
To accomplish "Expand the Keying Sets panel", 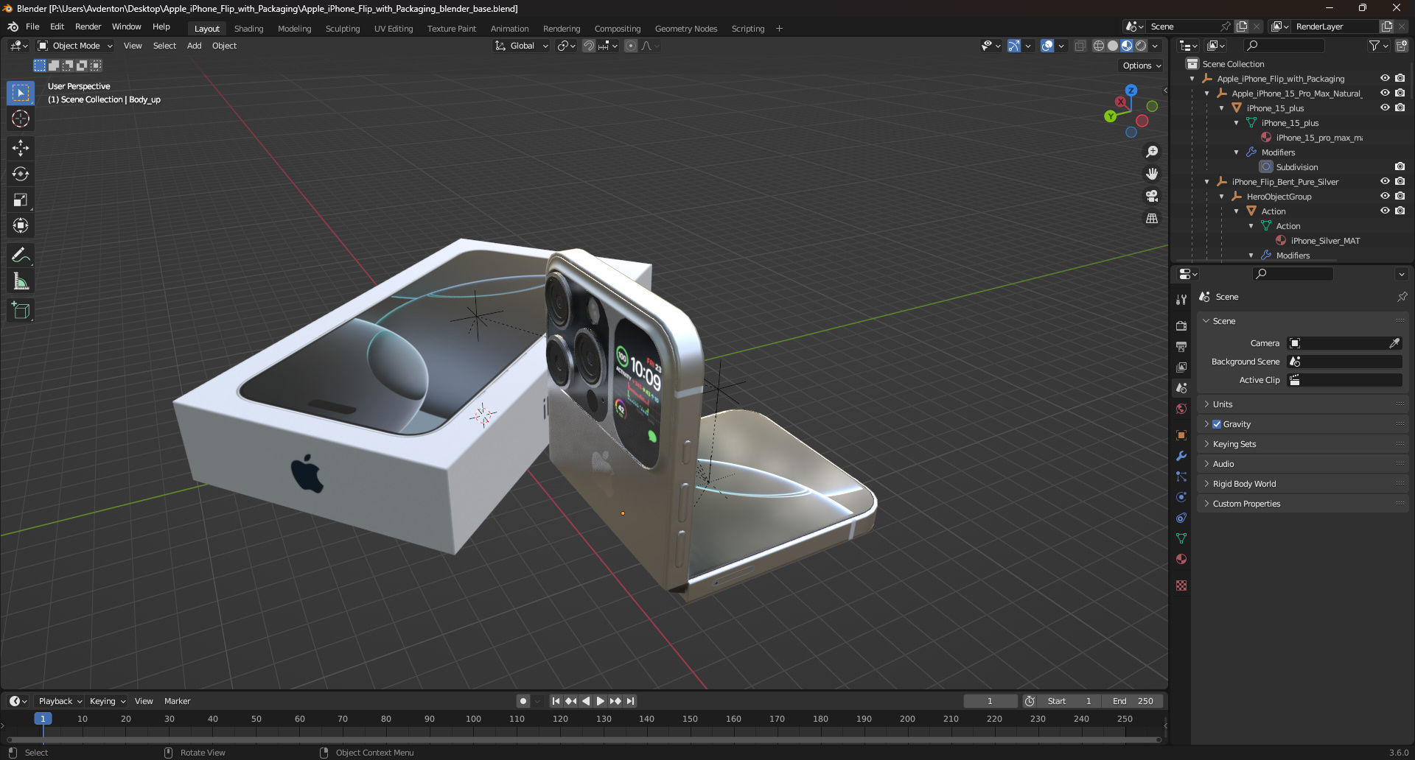I will [x=1302, y=444].
